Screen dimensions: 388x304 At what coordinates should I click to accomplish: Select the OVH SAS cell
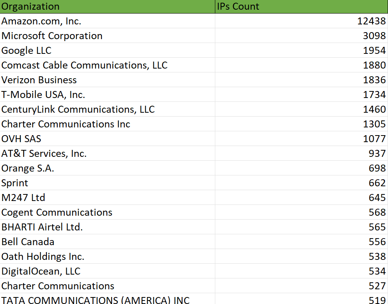(x=21, y=139)
